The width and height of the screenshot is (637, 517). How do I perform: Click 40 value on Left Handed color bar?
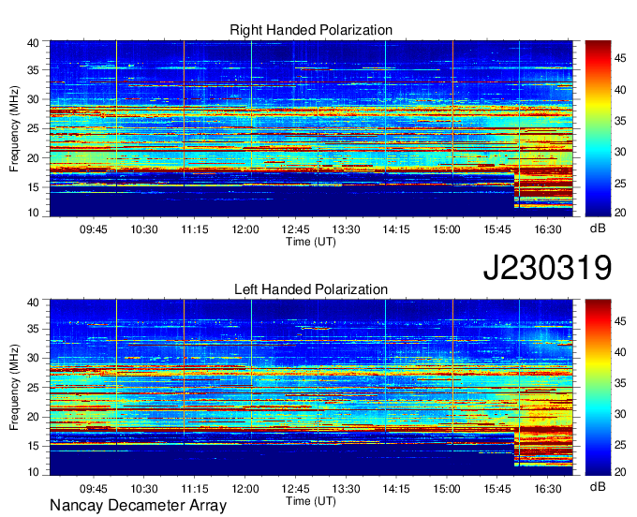click(620, 352)
